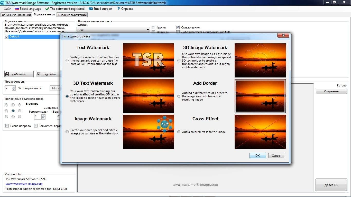
Task: Open the Arial font dropdown
Action: click(113, 30)
